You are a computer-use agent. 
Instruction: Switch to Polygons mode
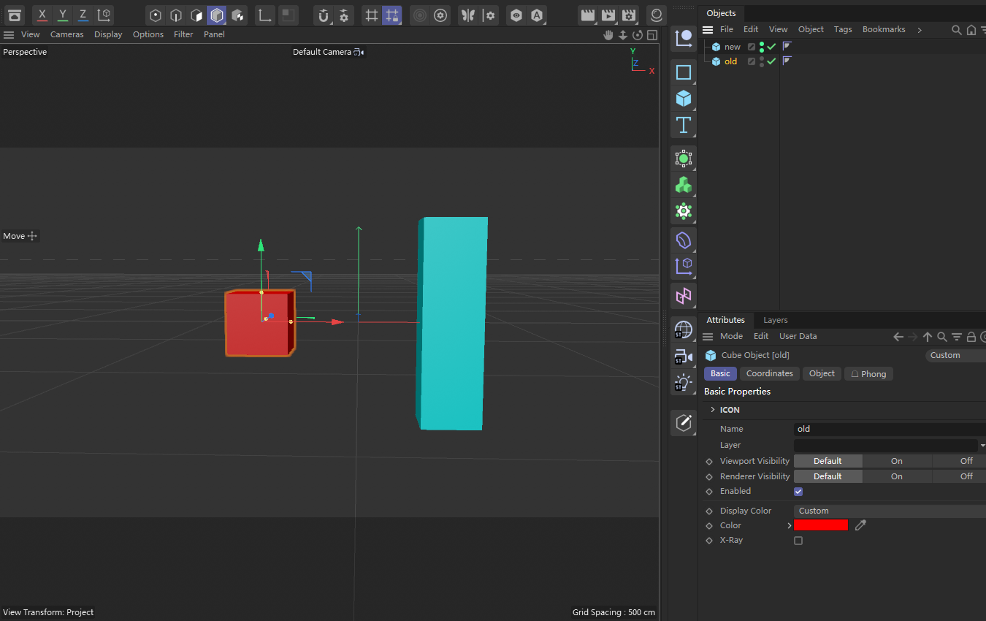tap(196, 15)
